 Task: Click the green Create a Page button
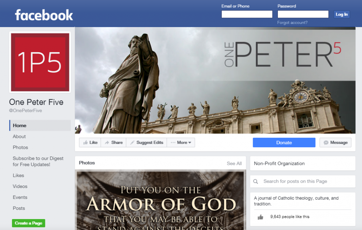pyautogui.click(x=29, y=223)
